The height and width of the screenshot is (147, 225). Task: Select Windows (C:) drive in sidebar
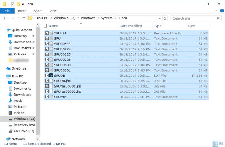coord(24,119)
